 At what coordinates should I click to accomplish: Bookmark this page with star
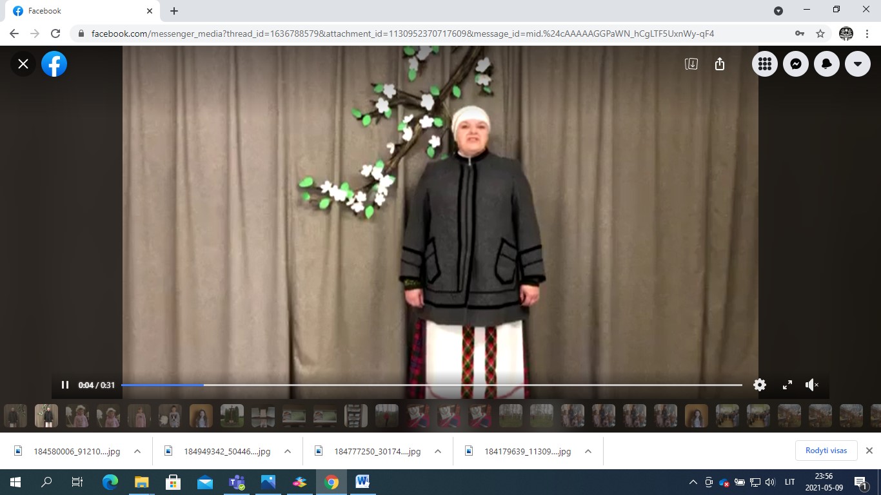coord(820,34)
